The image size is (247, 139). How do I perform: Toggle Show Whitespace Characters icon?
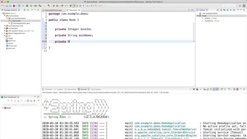[83, 6]
